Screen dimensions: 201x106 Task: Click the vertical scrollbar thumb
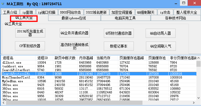[199, 64]
